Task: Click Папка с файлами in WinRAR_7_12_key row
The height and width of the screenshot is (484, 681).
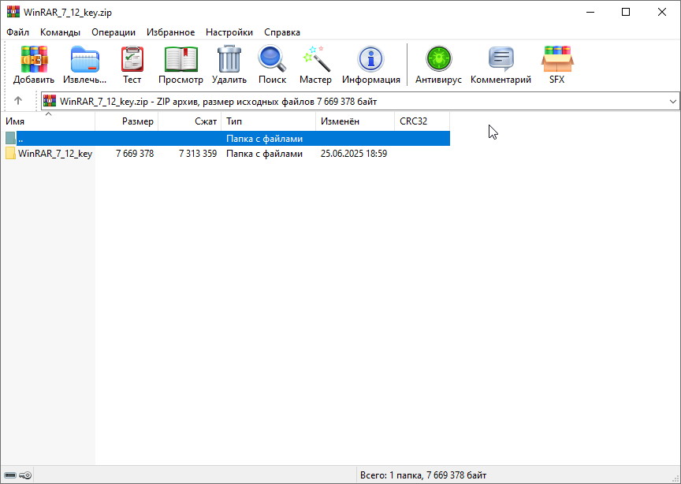Action: 264,154
